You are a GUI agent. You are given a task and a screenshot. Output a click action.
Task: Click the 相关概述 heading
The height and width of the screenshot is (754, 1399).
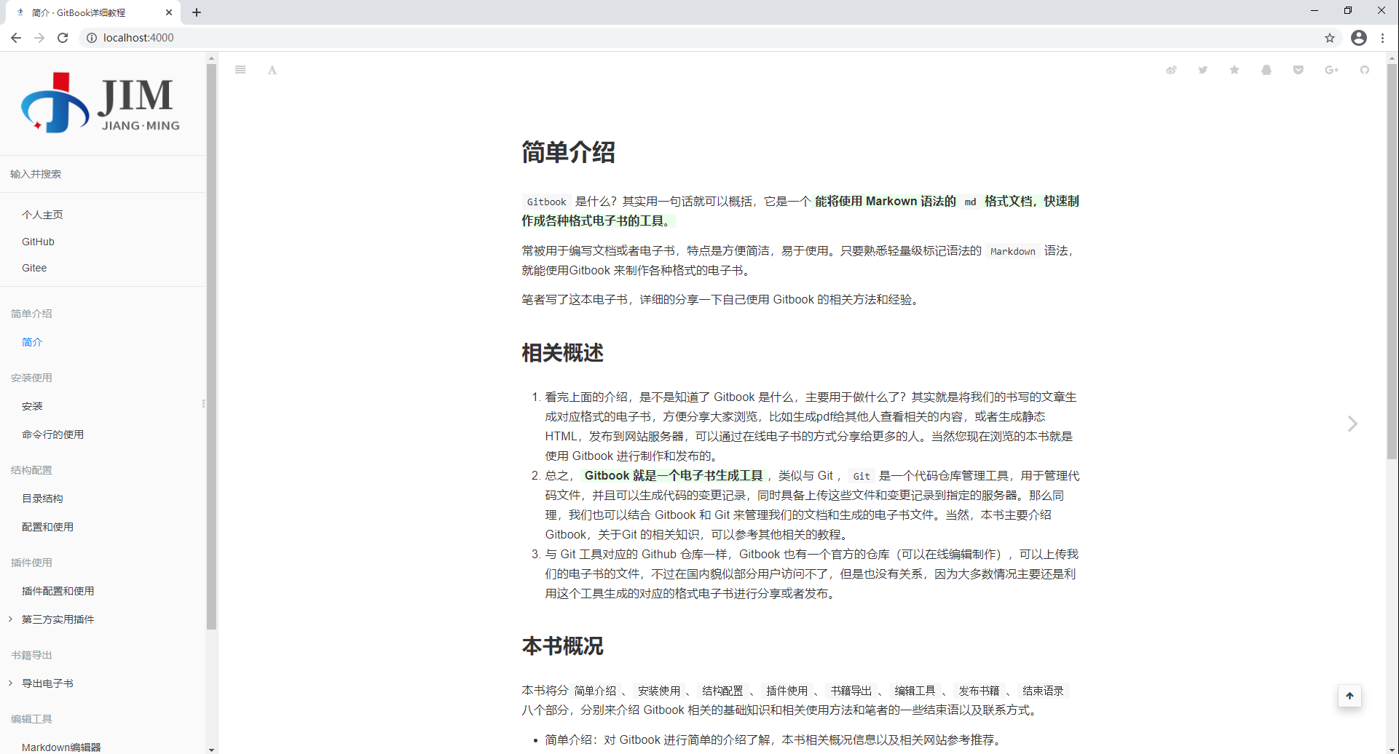point(562,353)
